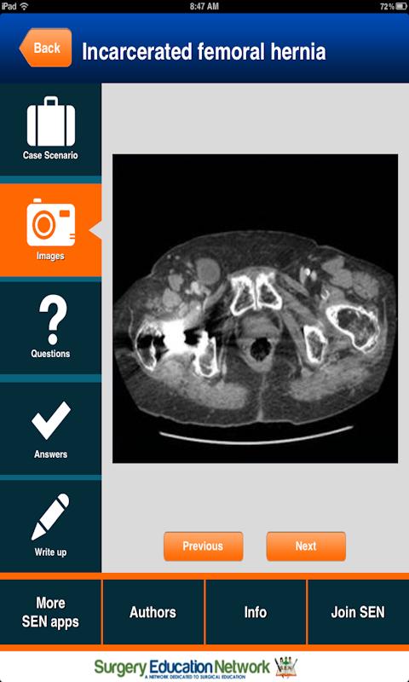Open the Questions question-mark icon
Screen dimensions: 409x682
53,320
